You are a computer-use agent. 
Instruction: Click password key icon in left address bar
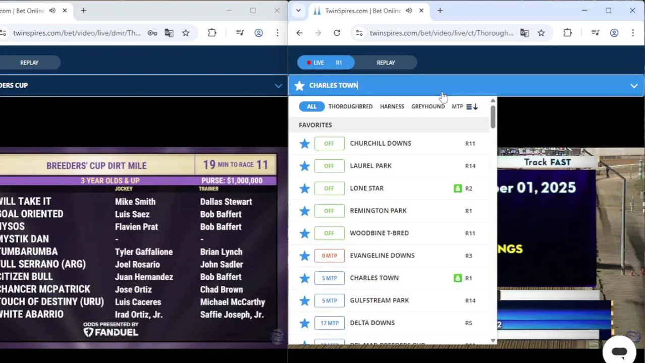[x=152, y=33]
